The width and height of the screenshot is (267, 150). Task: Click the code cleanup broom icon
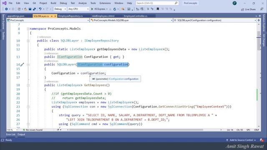click(58, 130)
